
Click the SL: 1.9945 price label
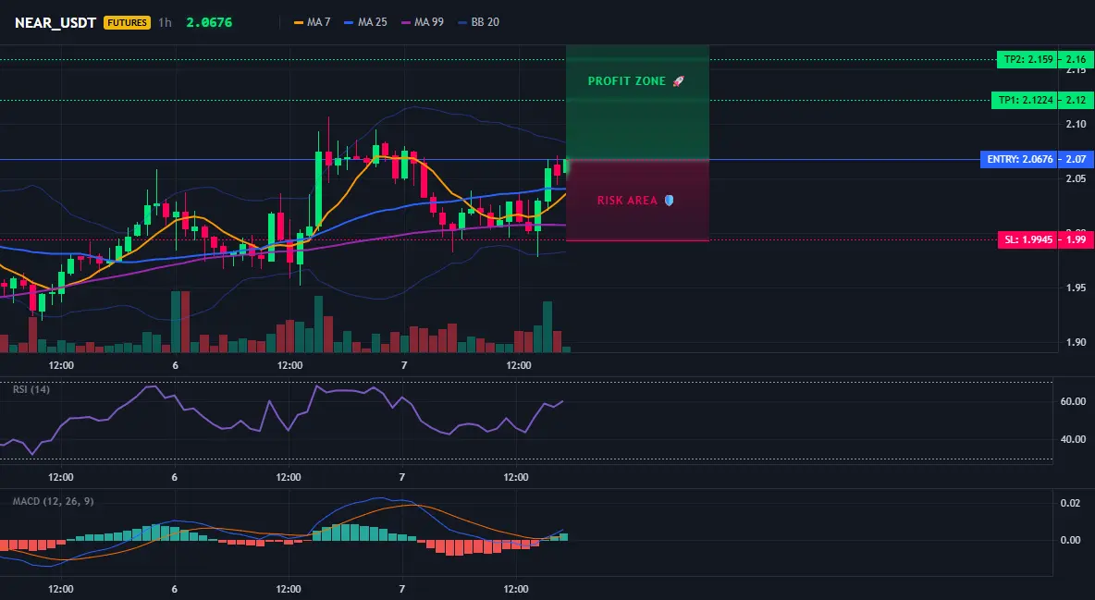coord(1027,239)
